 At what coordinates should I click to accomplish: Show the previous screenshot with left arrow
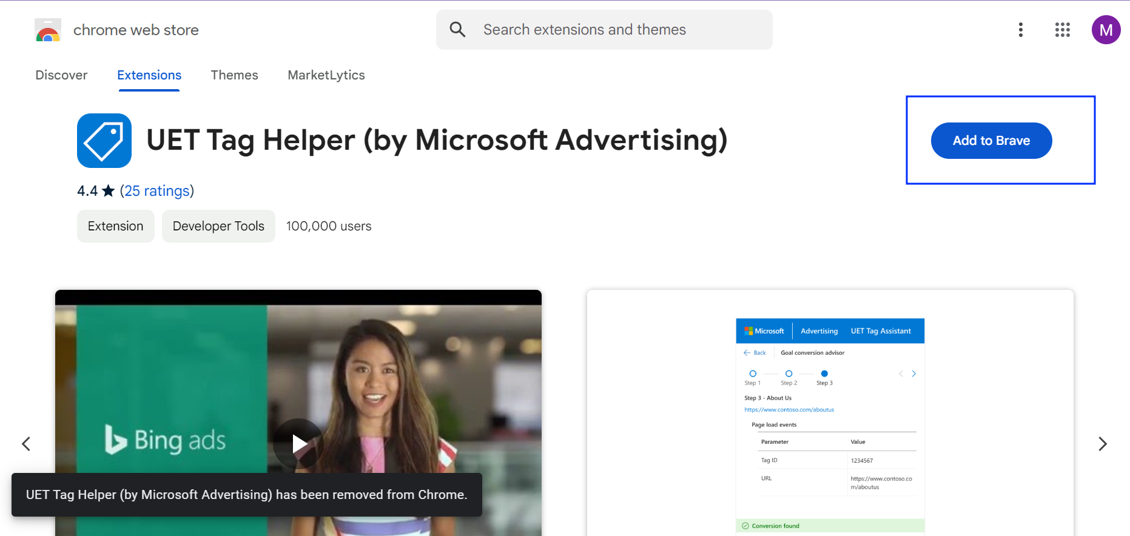[26, 444]
